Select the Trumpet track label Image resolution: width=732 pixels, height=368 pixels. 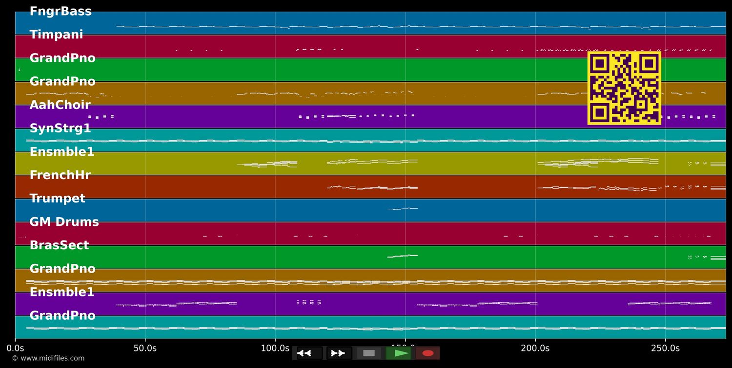pyautogui.click(x=58, y=198)
